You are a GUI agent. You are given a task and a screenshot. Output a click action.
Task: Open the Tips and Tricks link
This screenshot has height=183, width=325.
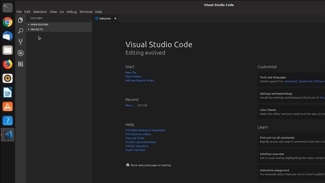tap(135, 138)
